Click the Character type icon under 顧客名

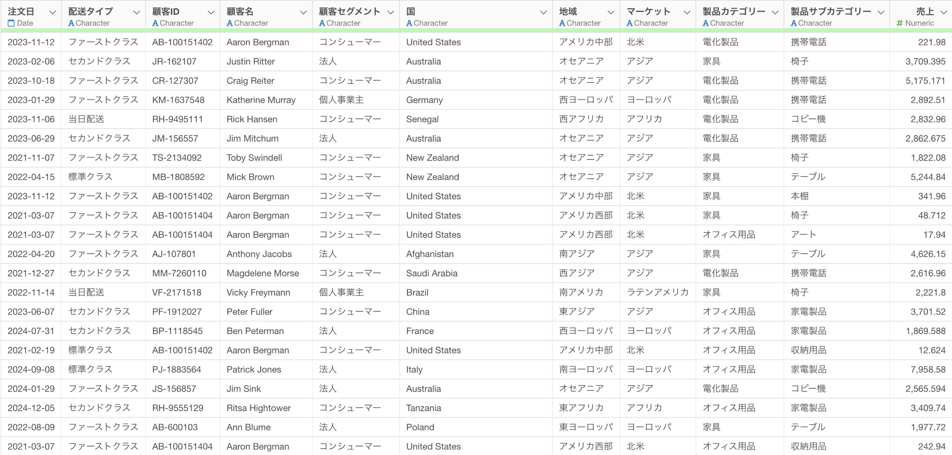point(230,23)
